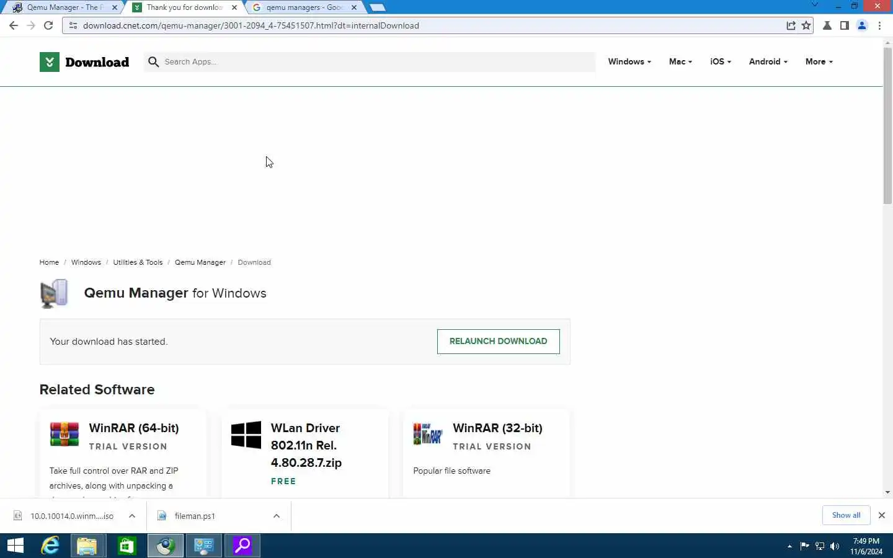Image resolution: width=893 pixels, height=558 pixels.
Task: Expand the Android menu dropdown
Action: pos(768,62)
